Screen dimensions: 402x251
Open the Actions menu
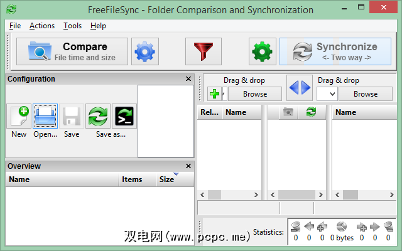click(42, 26)
